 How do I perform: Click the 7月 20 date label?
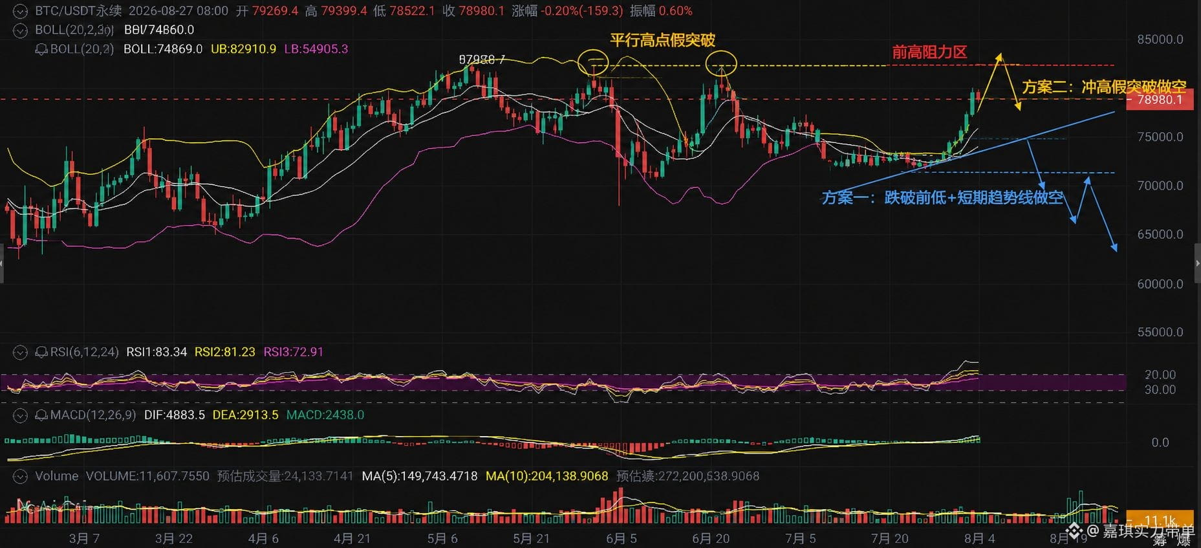click(x=889, y=538)
